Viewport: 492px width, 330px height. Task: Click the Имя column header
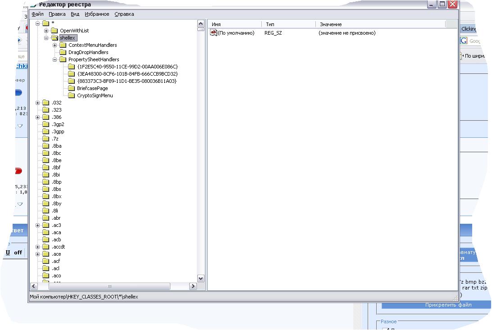235,24
